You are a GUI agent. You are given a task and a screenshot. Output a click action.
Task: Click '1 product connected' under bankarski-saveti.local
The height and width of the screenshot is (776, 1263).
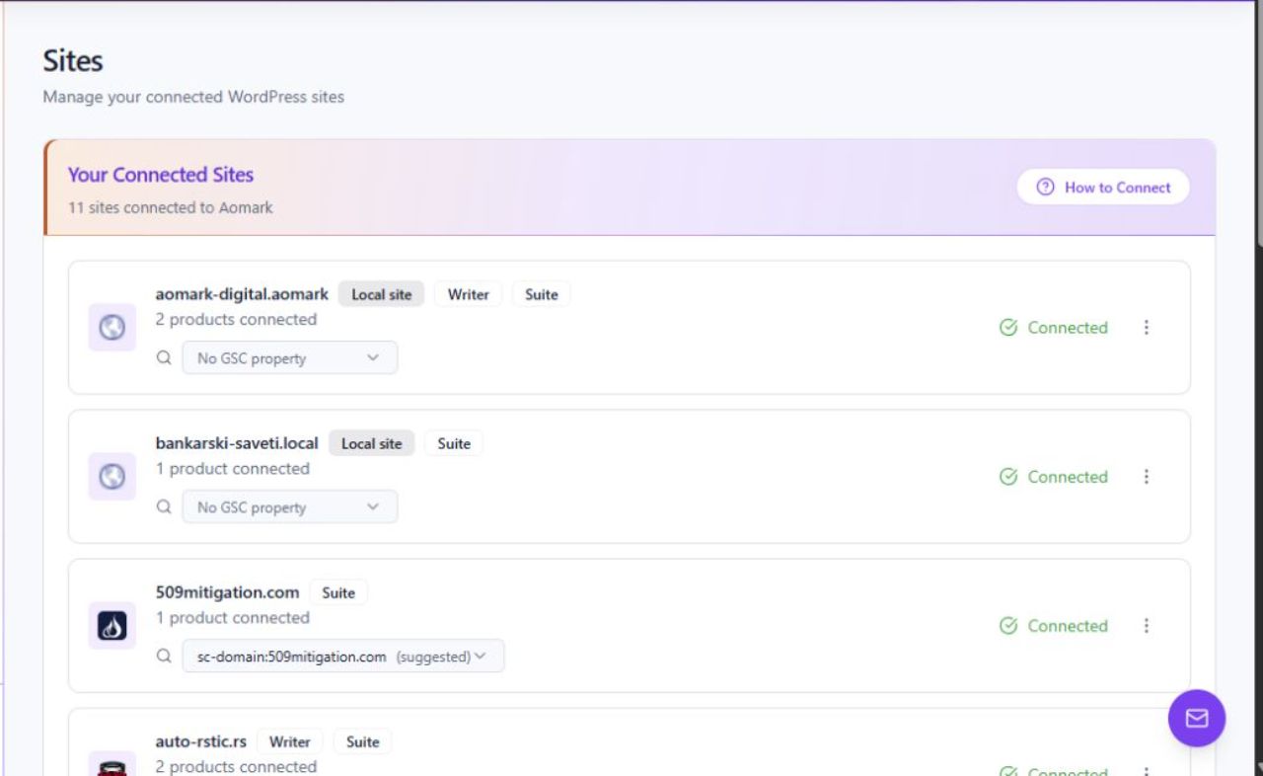pos(233,468)
